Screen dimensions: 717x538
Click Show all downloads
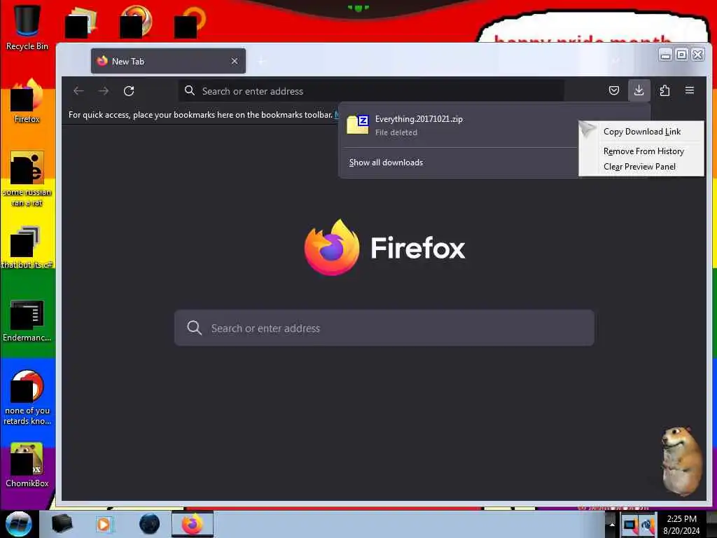[386, 163]
